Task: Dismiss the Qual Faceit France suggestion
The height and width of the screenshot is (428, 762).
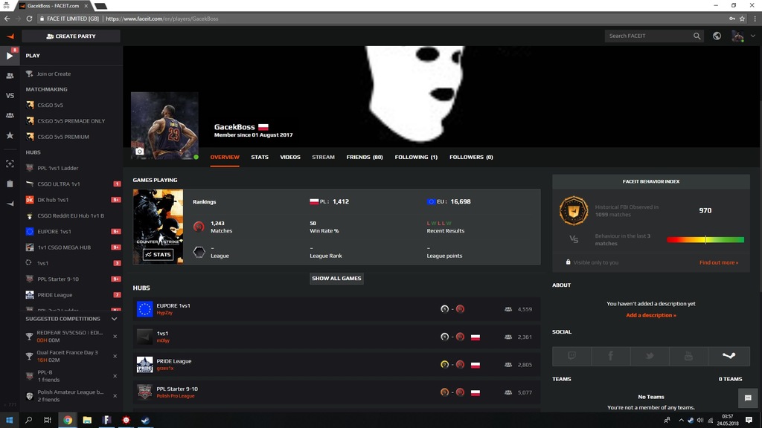Action: 115,356
